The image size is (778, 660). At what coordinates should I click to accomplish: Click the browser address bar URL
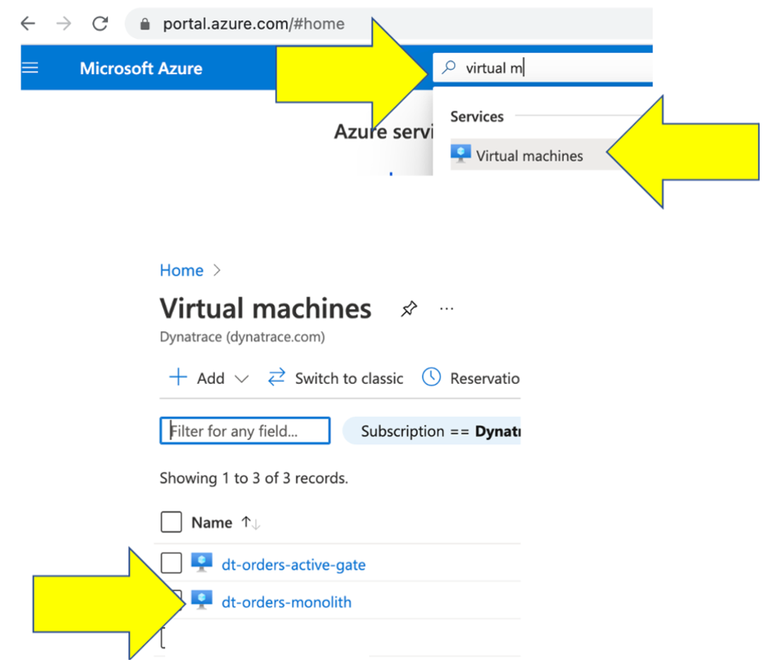pyautogui.click(x=253, y=24)
